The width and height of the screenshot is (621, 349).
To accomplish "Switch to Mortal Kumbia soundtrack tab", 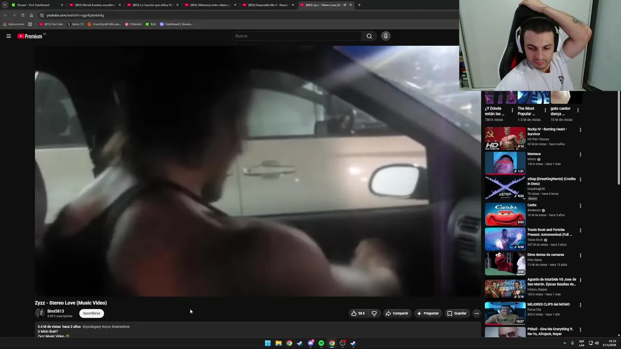I will pos(95,5).
